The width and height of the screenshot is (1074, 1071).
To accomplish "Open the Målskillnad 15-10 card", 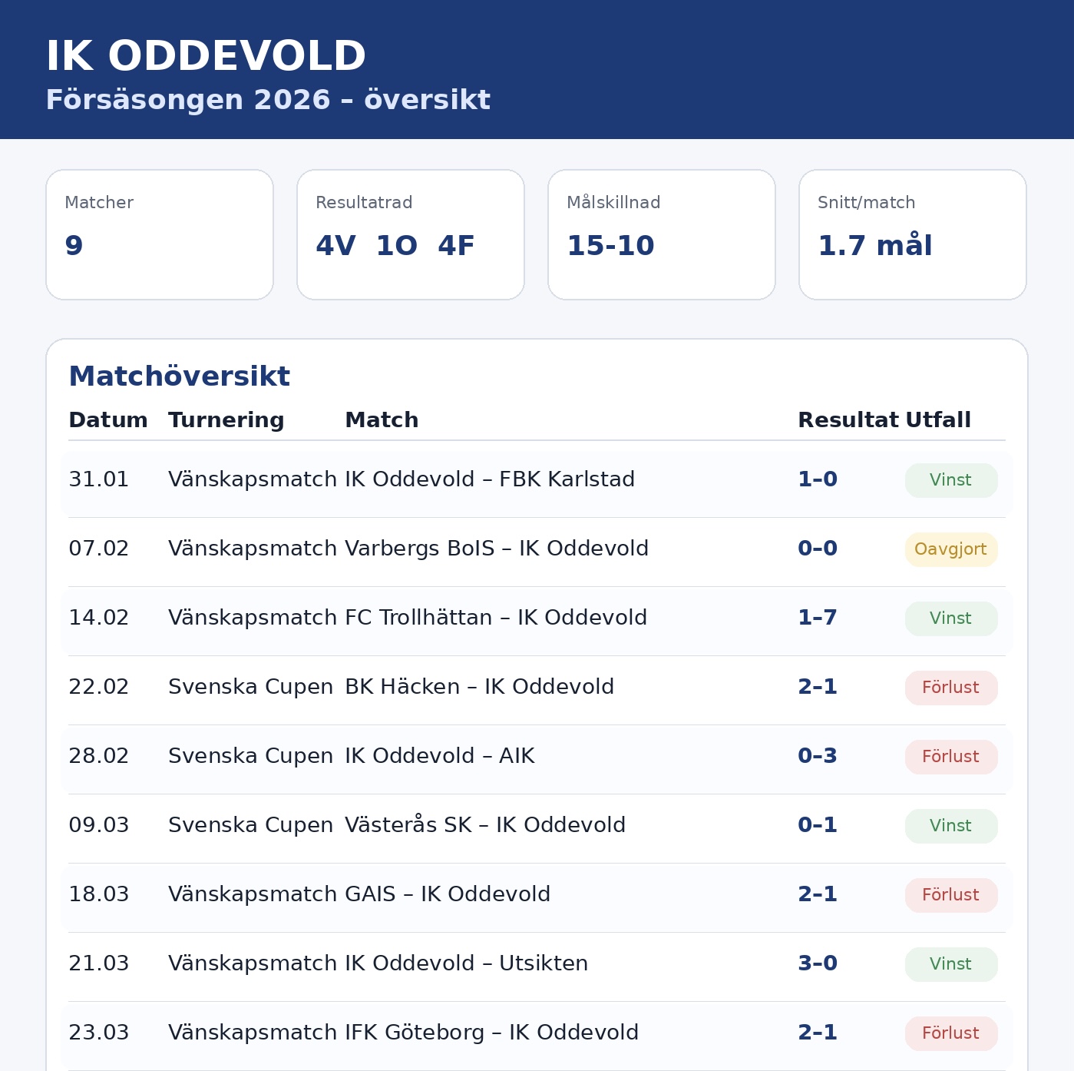I will [x=662, y=234].
